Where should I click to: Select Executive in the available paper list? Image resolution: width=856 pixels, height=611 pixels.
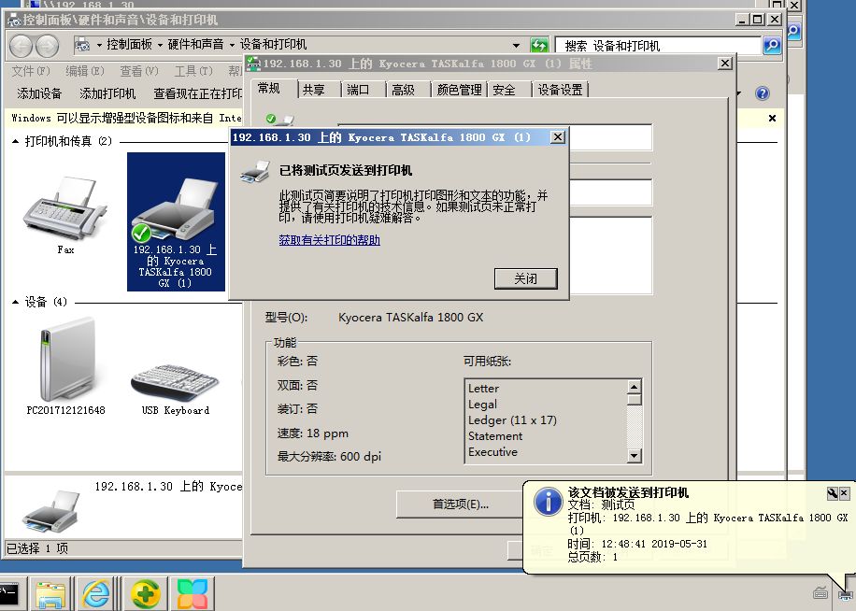493,451
